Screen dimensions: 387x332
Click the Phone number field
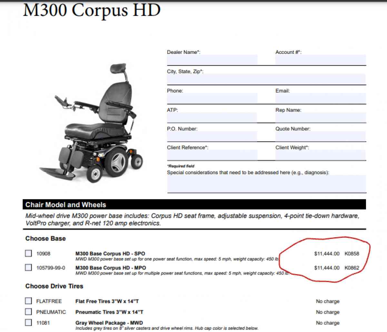click(x=211, y=98)
